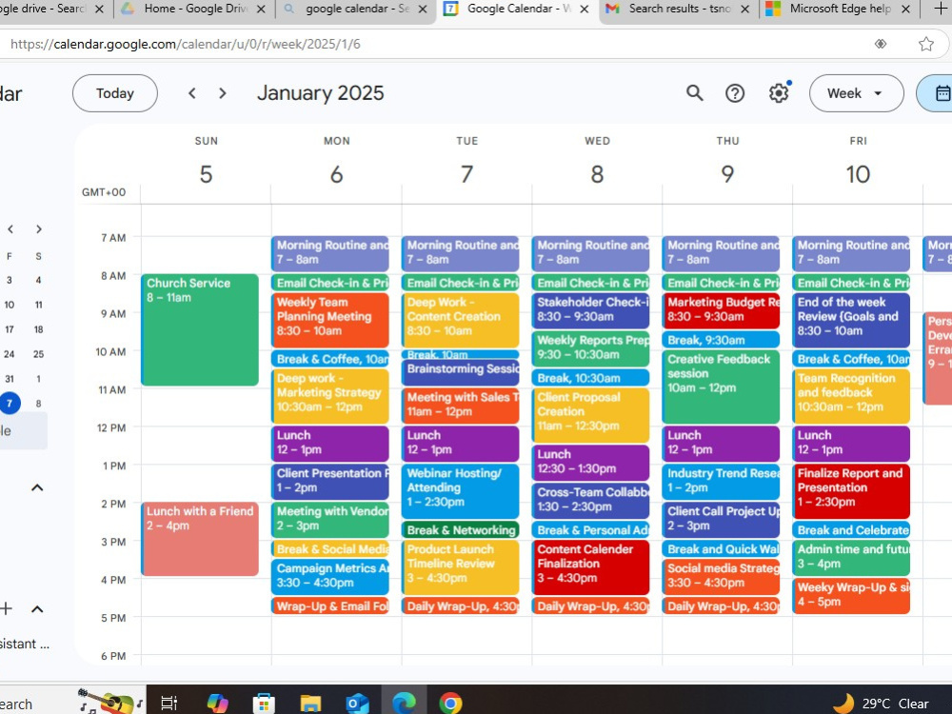The image size is (952, 714).
Task: Click the guitar search highlight icon
Action: coord(109,702)
